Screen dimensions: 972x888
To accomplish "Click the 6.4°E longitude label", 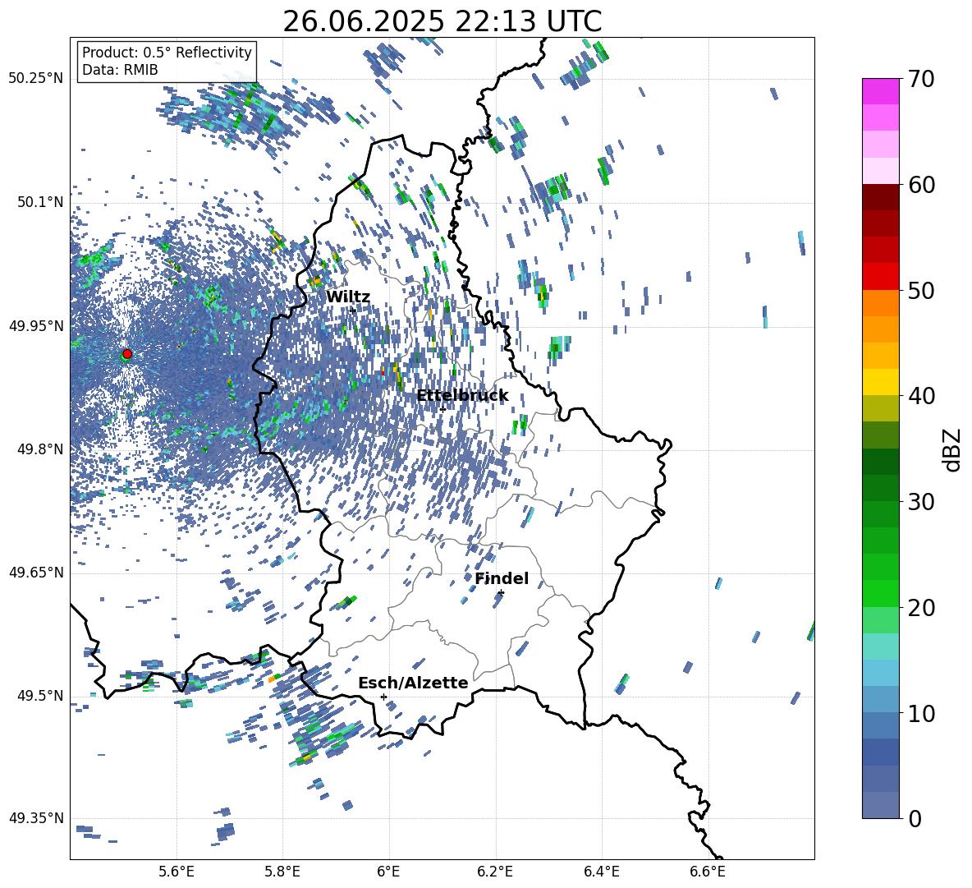I will pos(601,872).
